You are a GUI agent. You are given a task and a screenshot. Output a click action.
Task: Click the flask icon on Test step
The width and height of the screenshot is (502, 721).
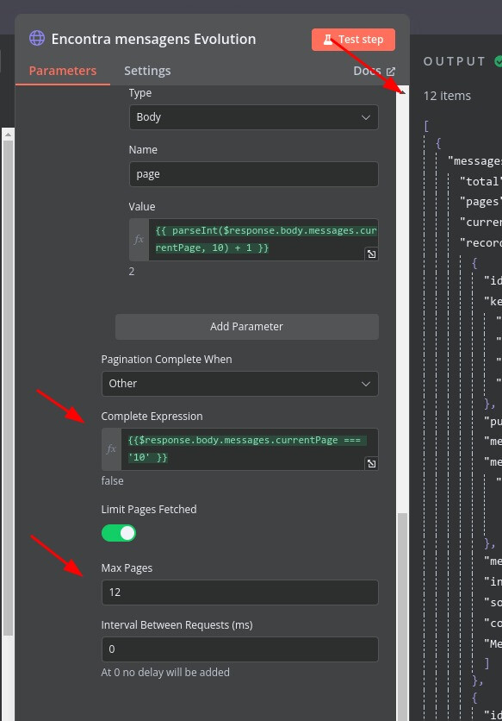tap(328, 40)
